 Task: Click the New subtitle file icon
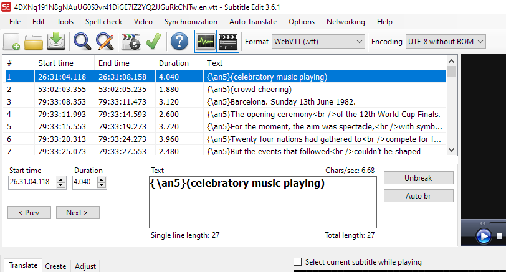[x=12, y=42]
